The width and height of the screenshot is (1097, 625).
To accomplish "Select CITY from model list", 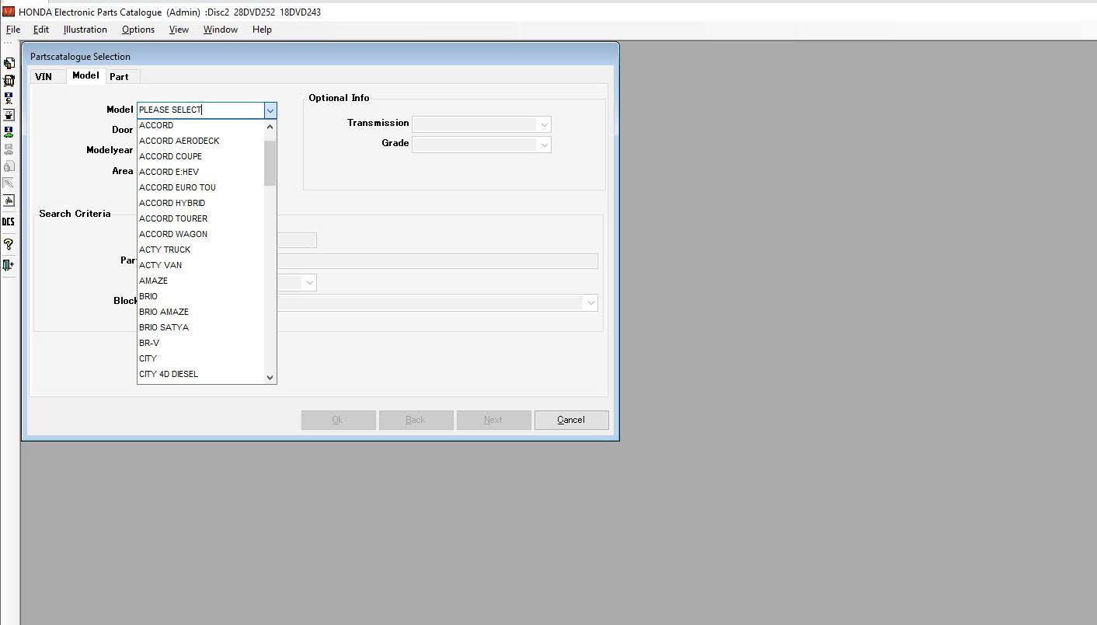I will click(200, 358).
